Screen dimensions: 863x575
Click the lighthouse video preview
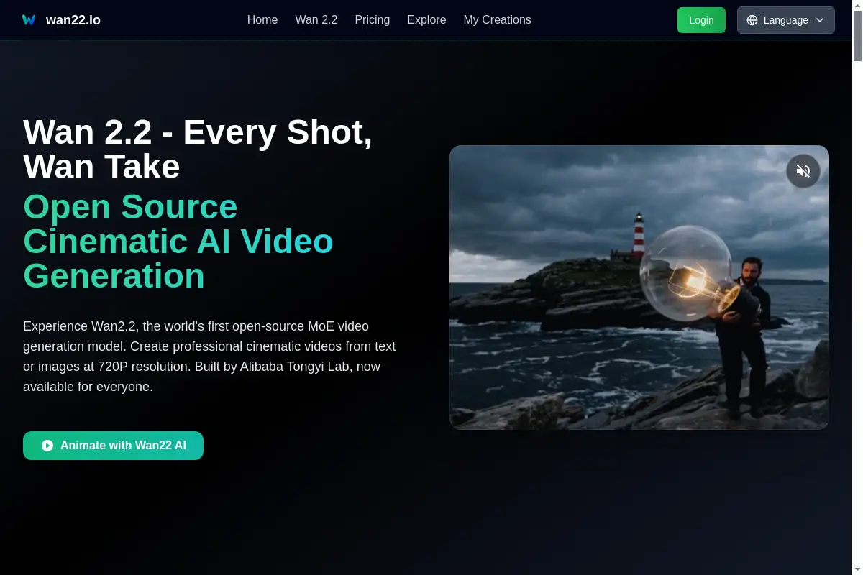click(639, 287)
